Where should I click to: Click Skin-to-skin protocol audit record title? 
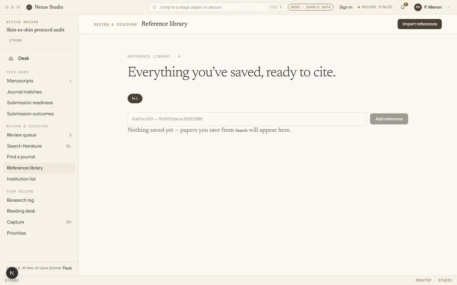coord(35,29)
